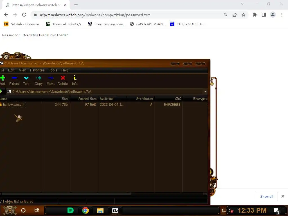Open the green notes app in taskbar

click(x=71, y=210)
